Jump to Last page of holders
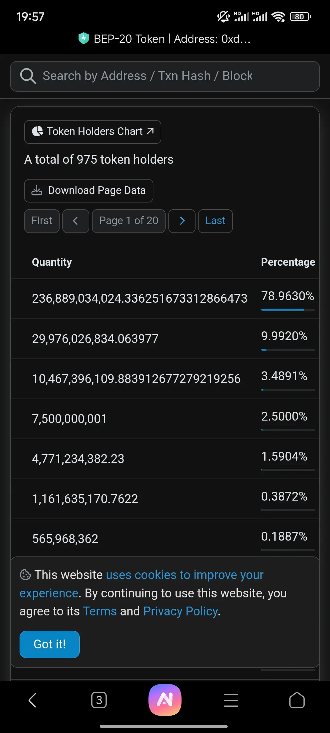 (x=215, y=221)
